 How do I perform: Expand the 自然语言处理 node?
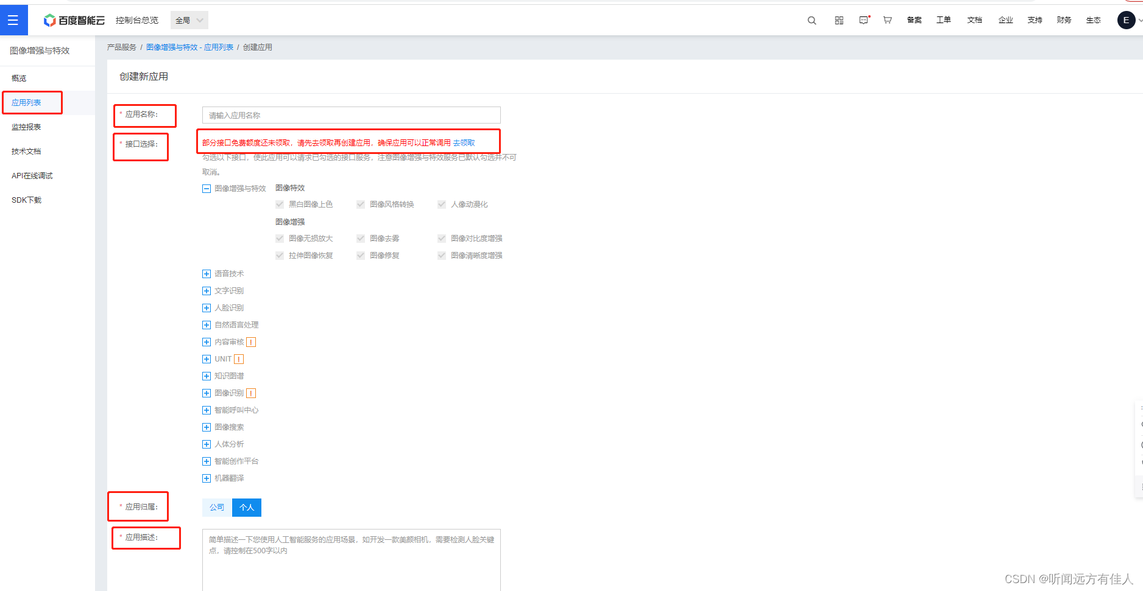pos(207,325)
